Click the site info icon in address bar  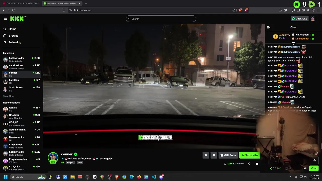[70, 10]
